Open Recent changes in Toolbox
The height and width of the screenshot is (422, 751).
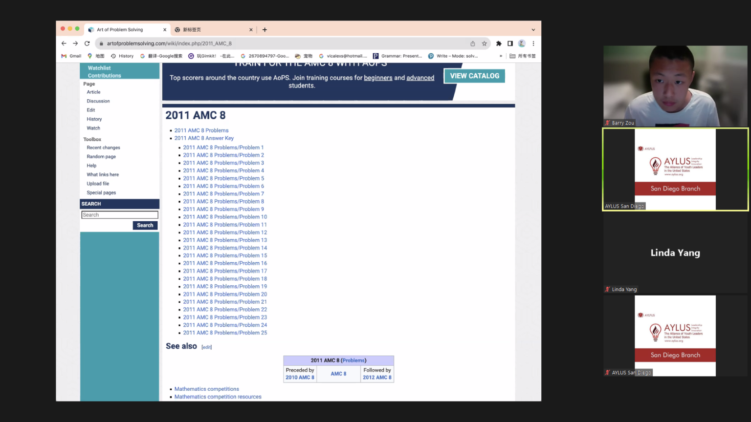coord(103,148)
